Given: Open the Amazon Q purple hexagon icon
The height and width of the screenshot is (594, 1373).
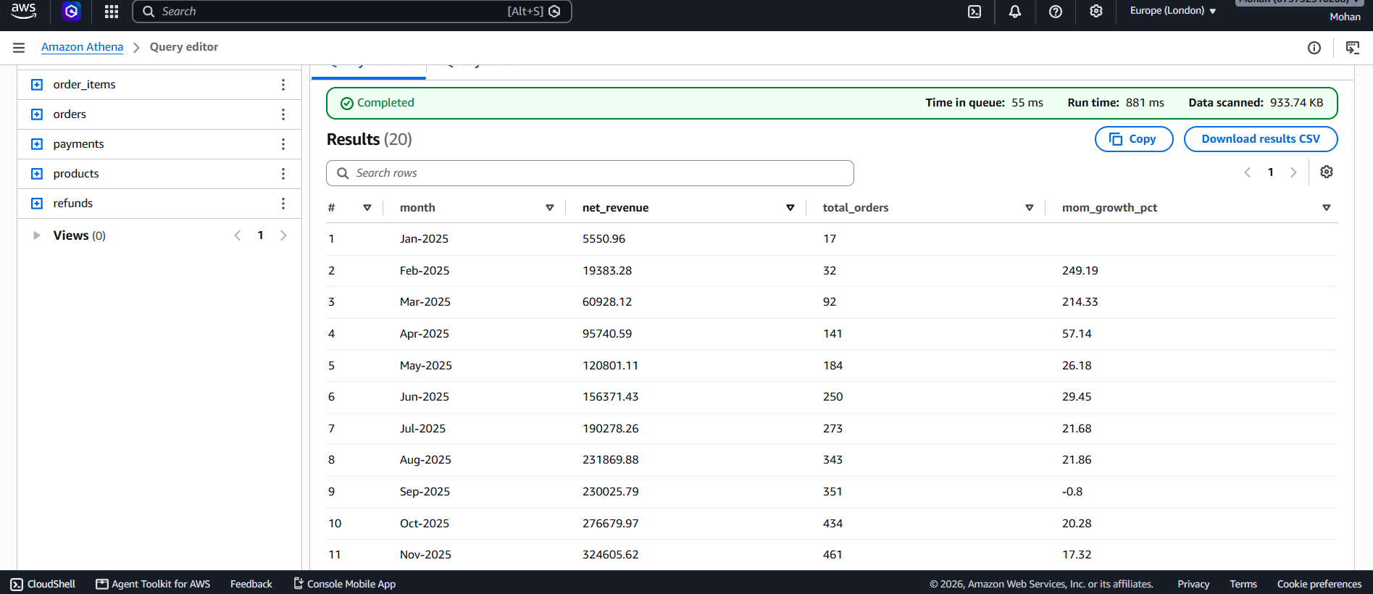Looking at the screenshot, I should (71, 11).
